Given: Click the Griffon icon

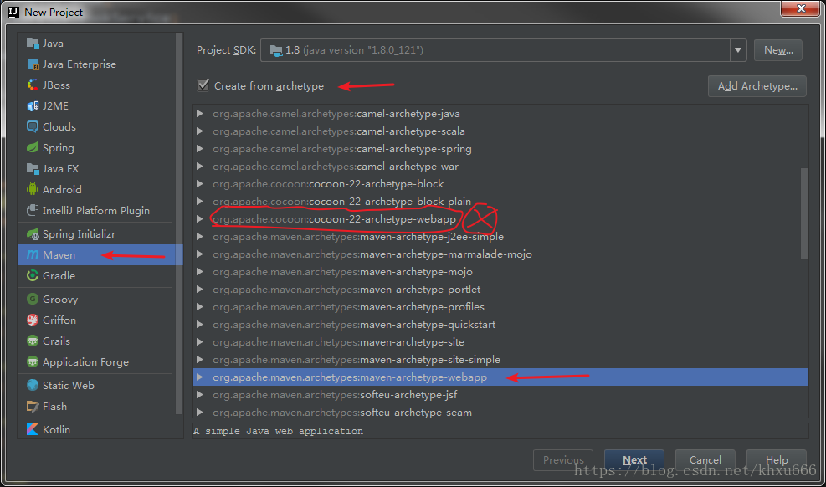Looking at the screenshot, I should click(x=33, y=320).
